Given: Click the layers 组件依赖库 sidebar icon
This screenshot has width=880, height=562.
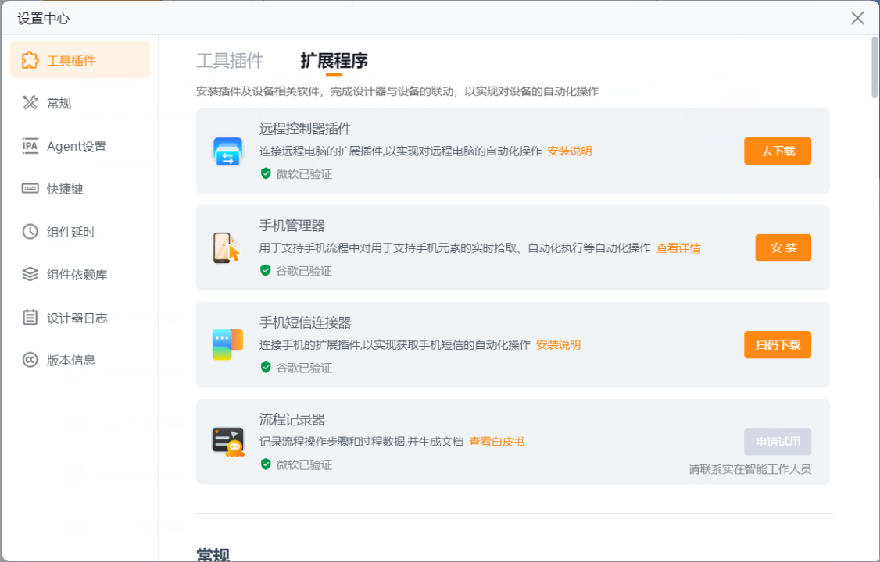Looking at the screenshot, I should [30, 274].
